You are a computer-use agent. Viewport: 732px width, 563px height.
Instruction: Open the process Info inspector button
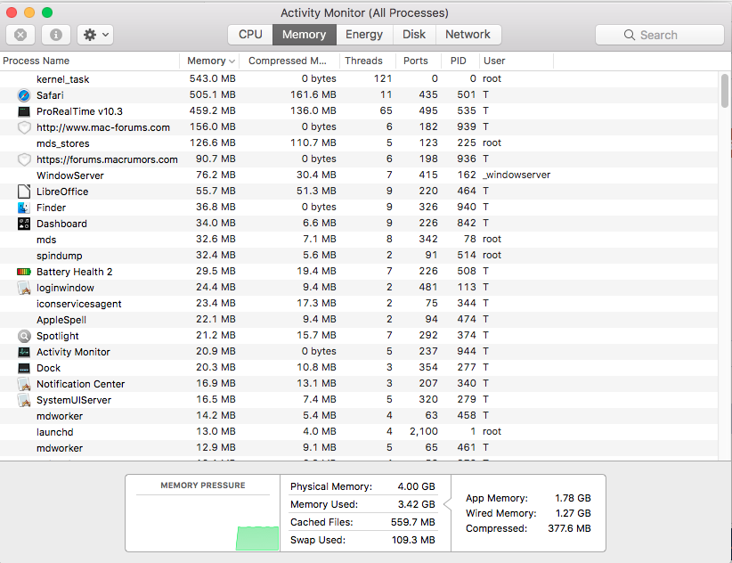[x=55, y=35]
